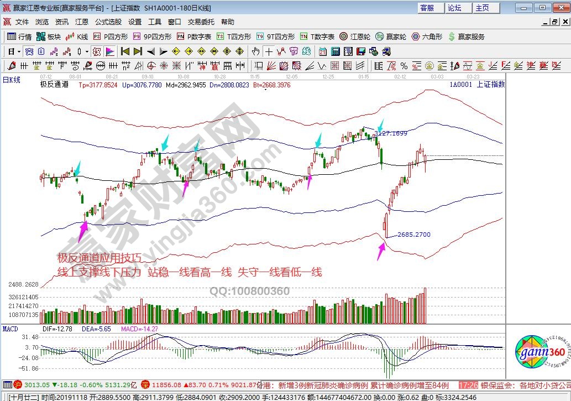This screenshot has height=401, width=571.
Task: Click the calculator icon in the toolbar
Action: pos(335,51)
